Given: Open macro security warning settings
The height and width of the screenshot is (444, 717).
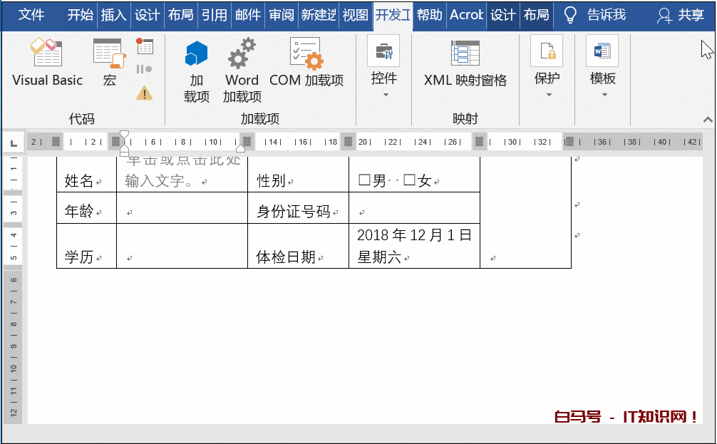Looking at the screenshot, I should pos(145,93).
